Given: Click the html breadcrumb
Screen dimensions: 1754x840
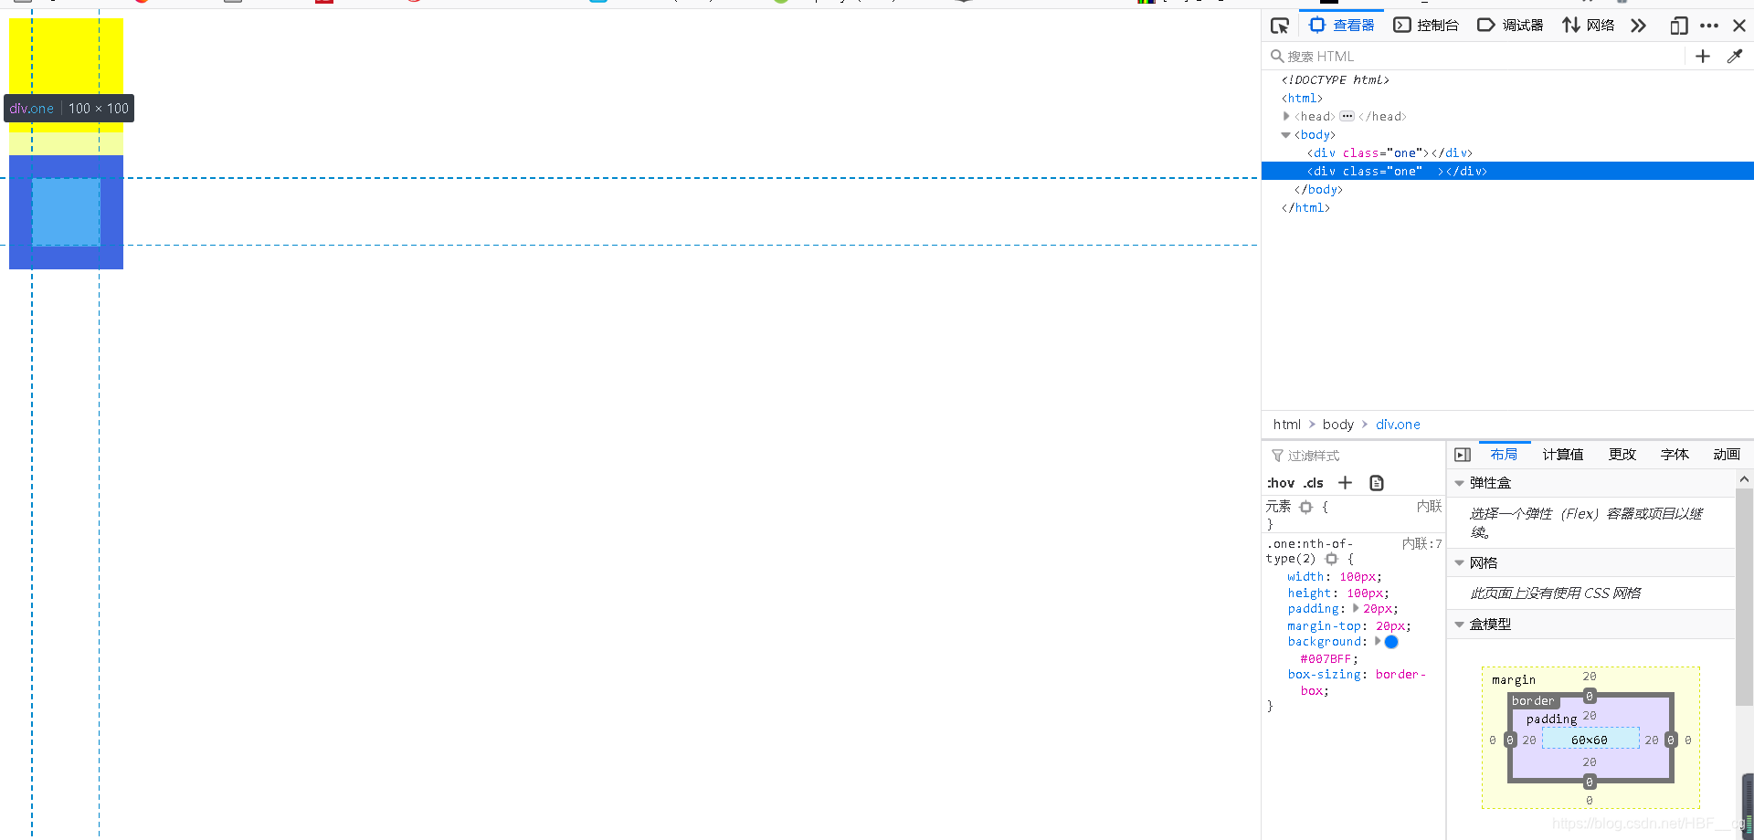Looking at the screenshot, I should 1286,425.
